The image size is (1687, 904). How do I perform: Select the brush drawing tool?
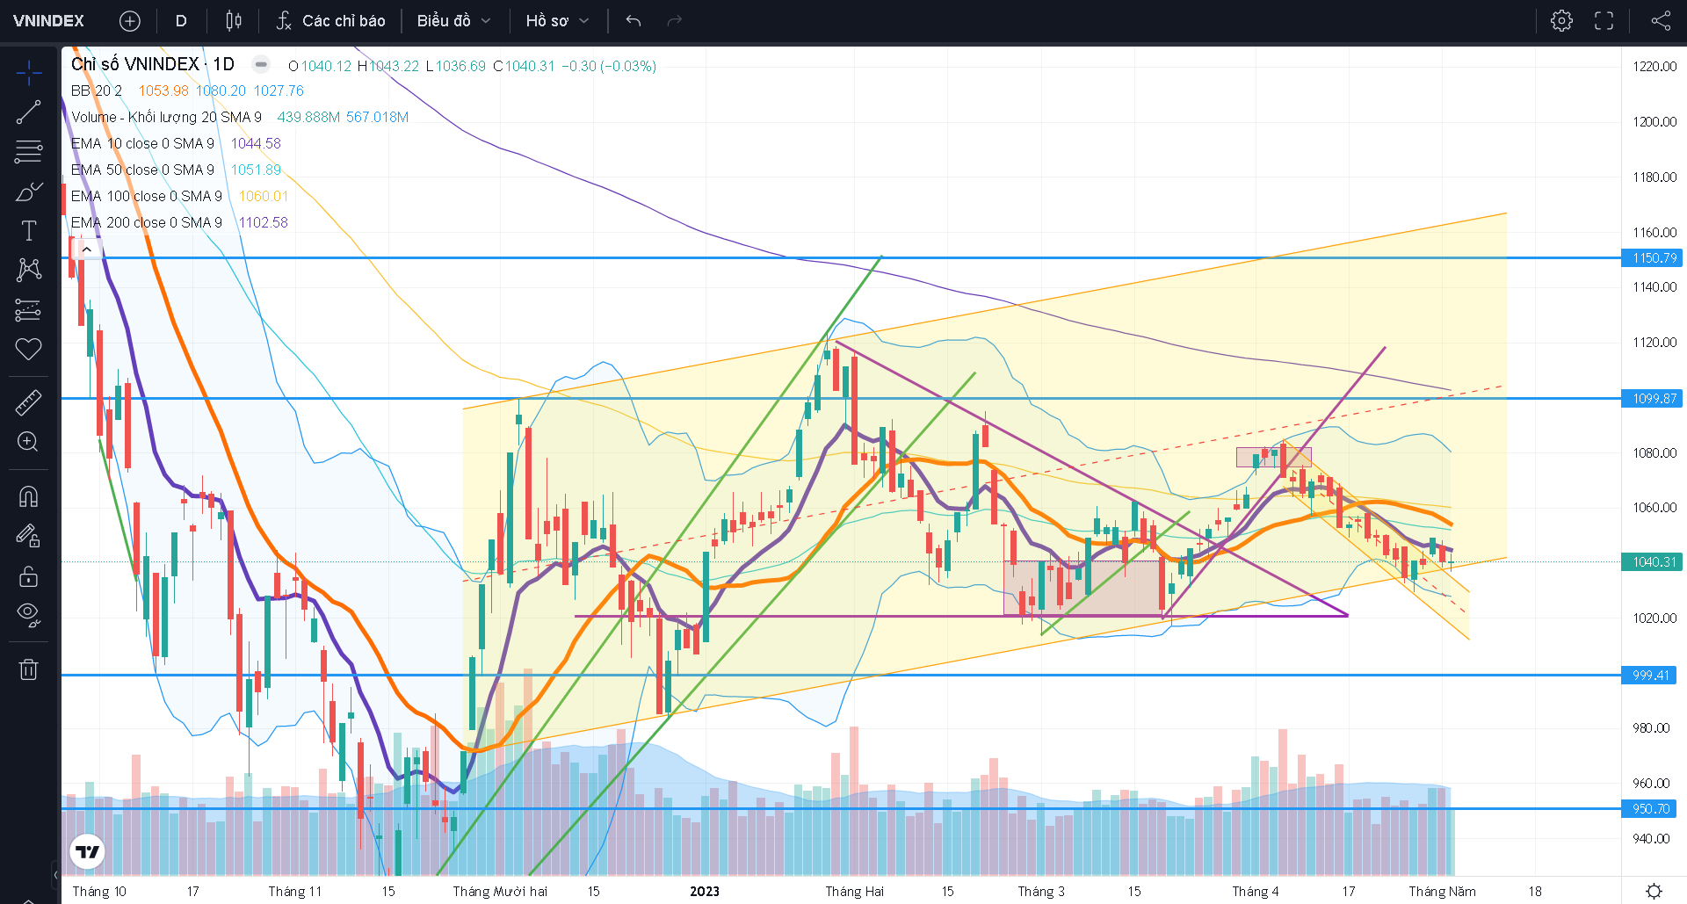pyautogui.click(x=29, y=192)
